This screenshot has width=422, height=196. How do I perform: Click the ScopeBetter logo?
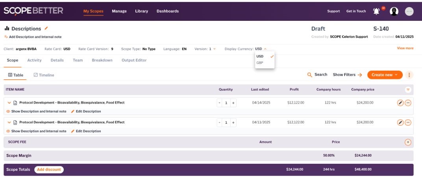pyautogui.click(x=33, y=11)
